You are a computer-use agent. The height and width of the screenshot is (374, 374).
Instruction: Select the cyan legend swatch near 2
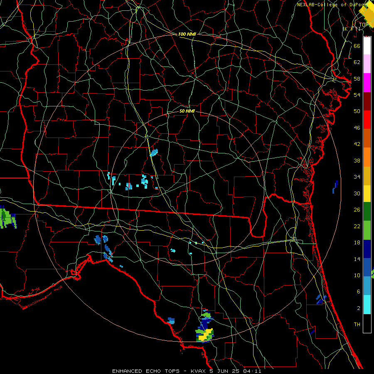pos(367,305)
